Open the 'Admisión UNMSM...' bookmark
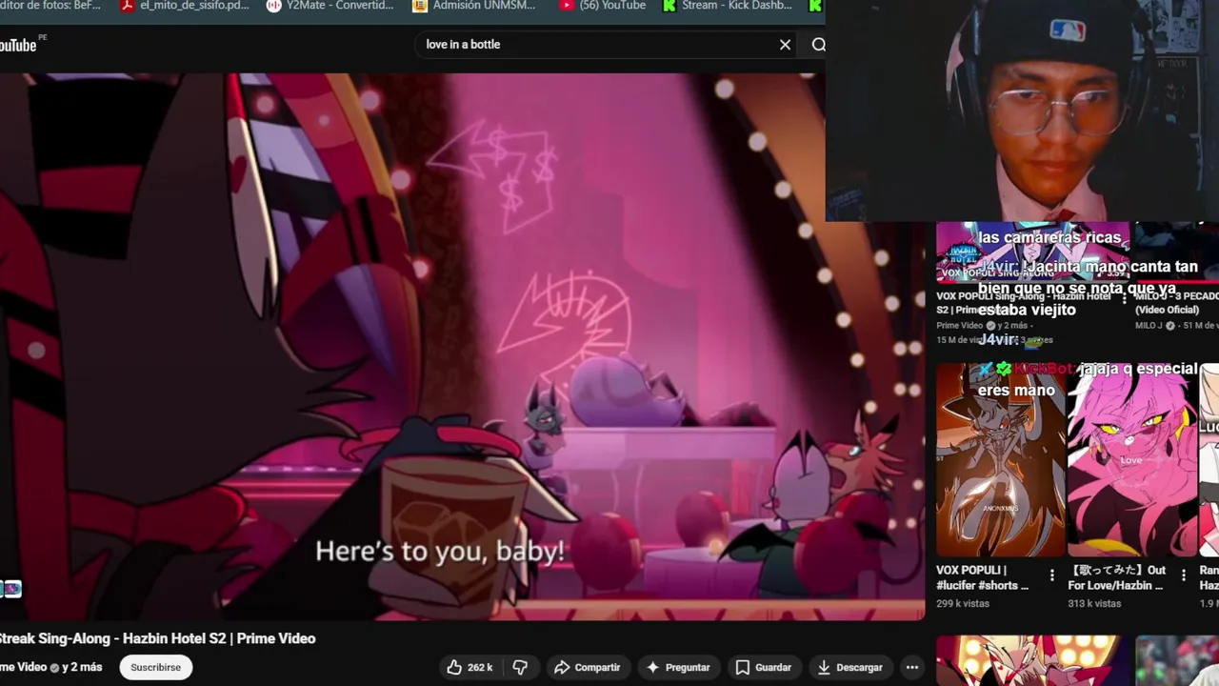The width and height of the screenshot is (1219, 686). tap(474, 6)
